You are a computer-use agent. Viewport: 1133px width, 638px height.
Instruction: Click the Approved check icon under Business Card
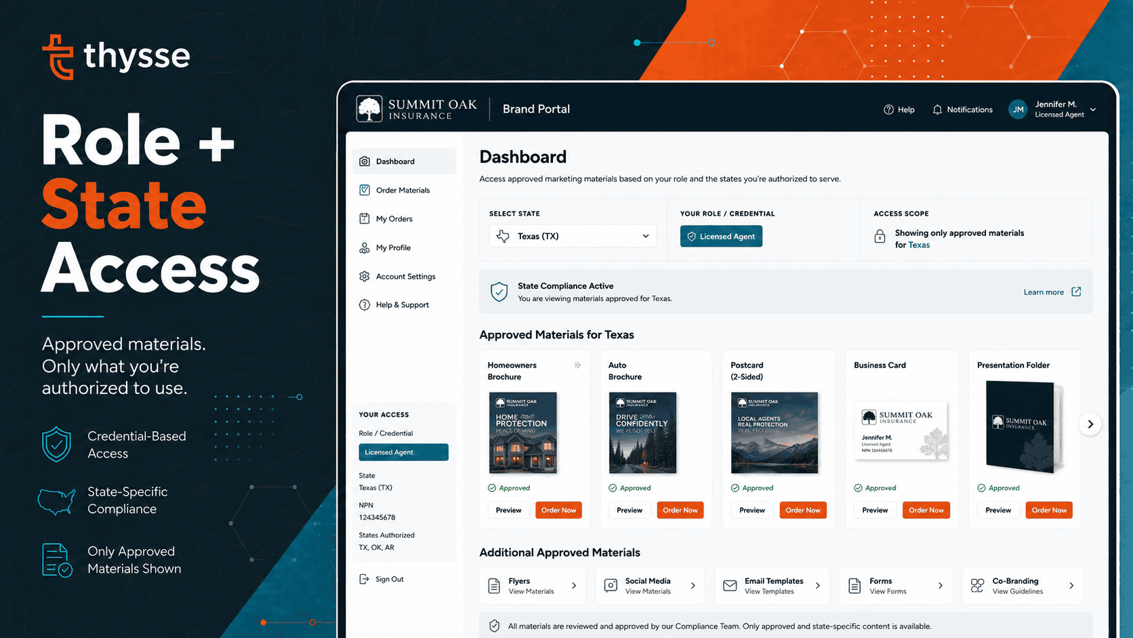click(858, 488)
